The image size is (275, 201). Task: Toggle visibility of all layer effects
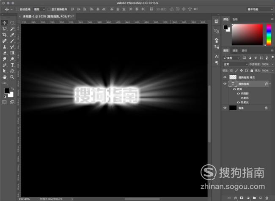234,89
